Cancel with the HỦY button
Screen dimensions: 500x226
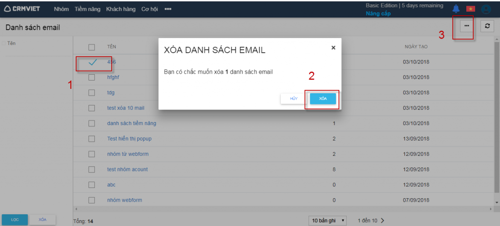point(293,99)
